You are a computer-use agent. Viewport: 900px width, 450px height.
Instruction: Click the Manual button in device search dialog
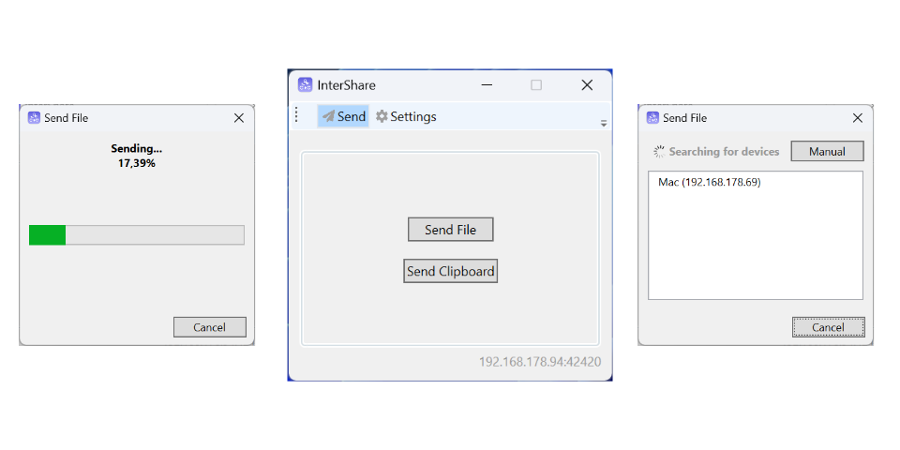[827, 152]
